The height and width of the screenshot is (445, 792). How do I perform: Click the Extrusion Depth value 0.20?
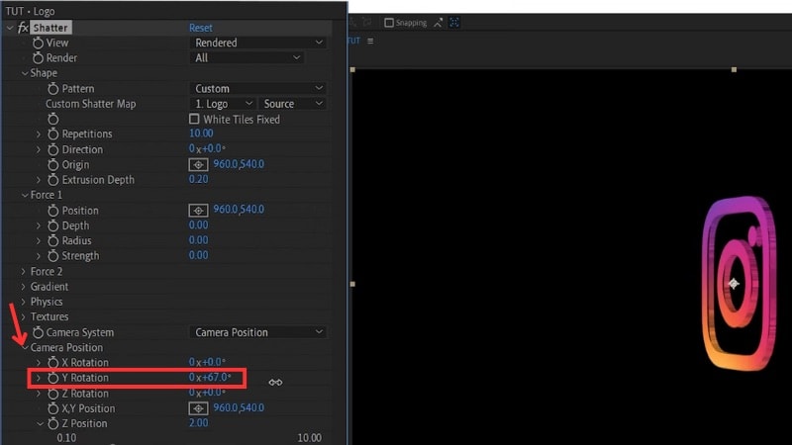[199, 179]
